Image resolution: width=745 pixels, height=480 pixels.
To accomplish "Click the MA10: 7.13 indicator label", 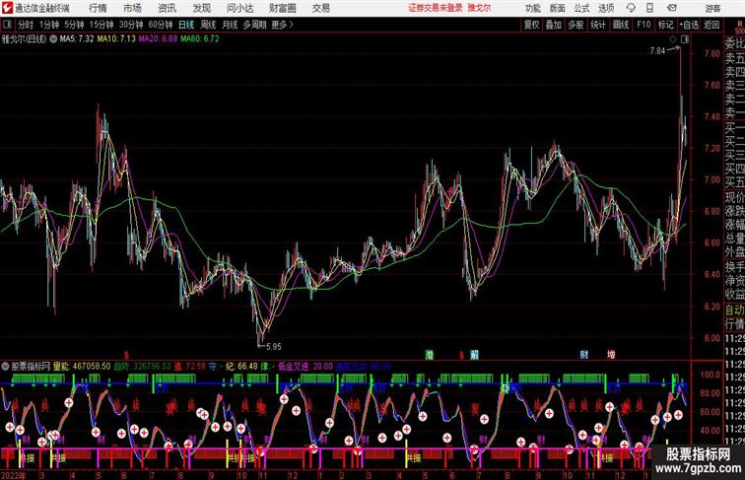I will pos(116,39).
